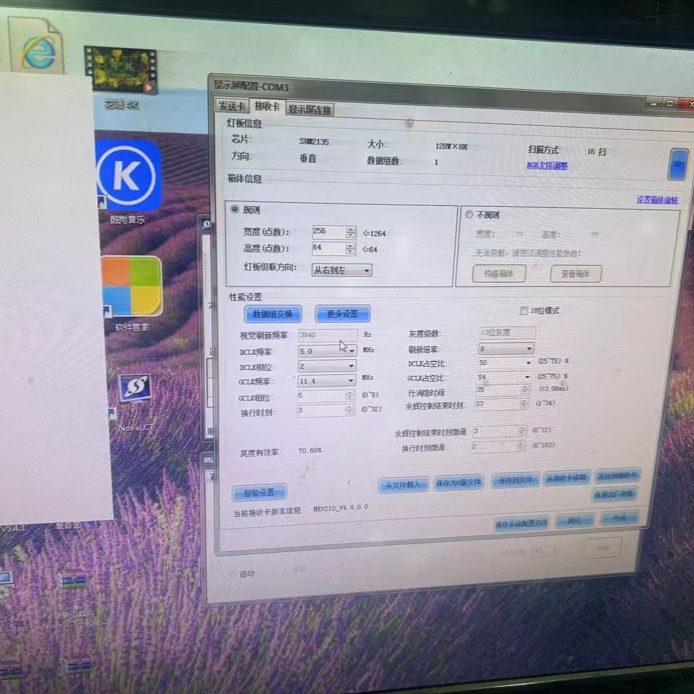Open the DCLK相位 dropdown
Image resolution: width=694 pixels, height=694 pixels.
pyautogui.click(x=326, y=366)
